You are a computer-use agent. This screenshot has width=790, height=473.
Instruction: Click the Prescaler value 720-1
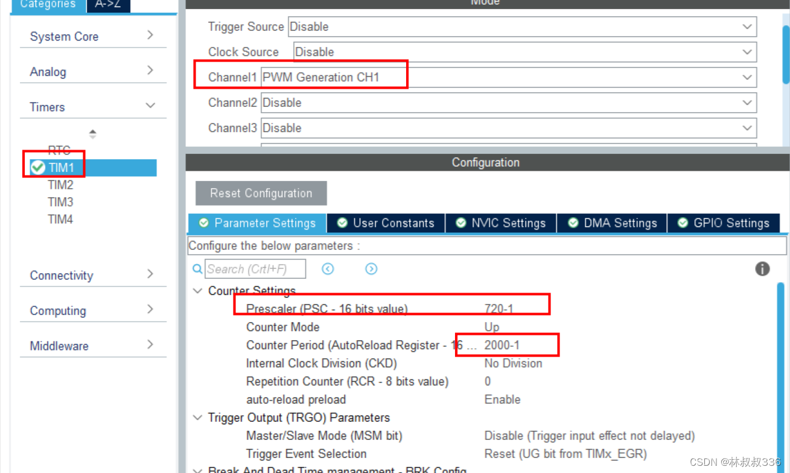click(x=499, y=309)
